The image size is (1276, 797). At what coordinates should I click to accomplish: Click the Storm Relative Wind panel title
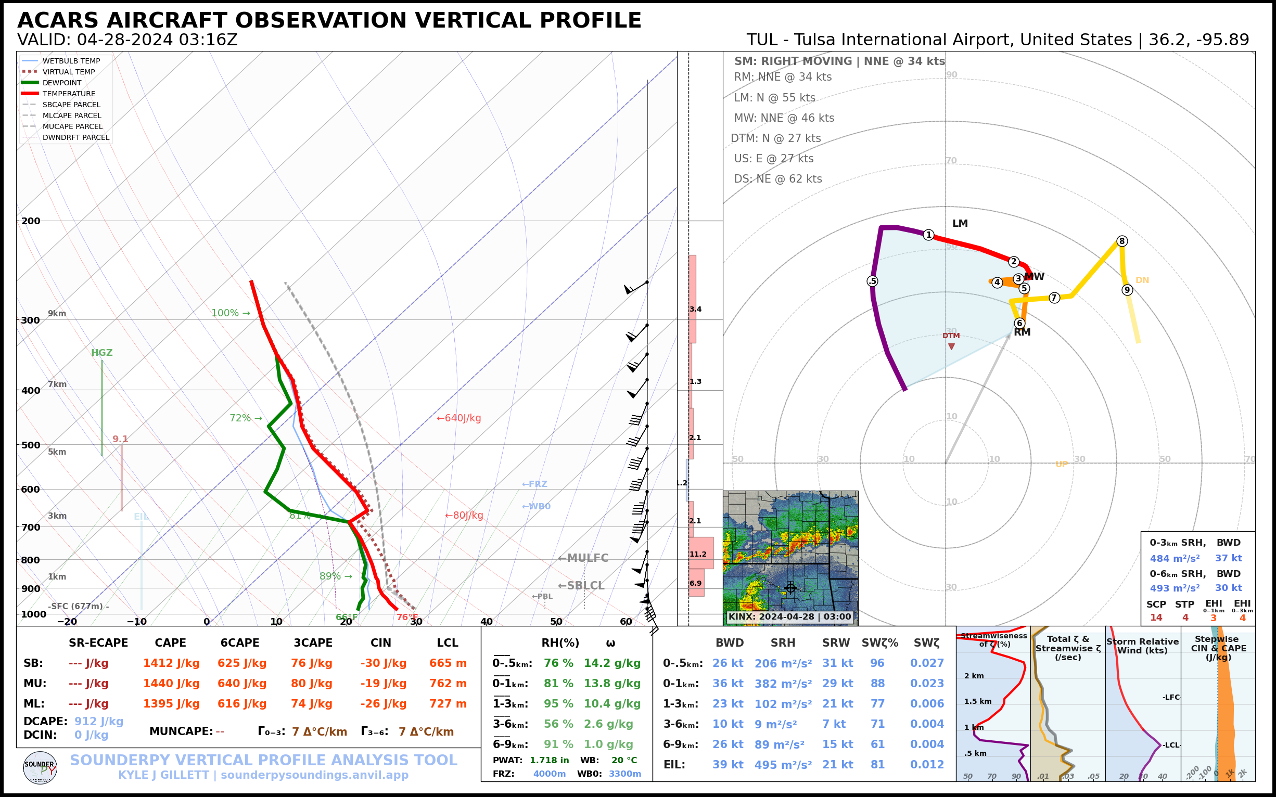coord(1142,646)
